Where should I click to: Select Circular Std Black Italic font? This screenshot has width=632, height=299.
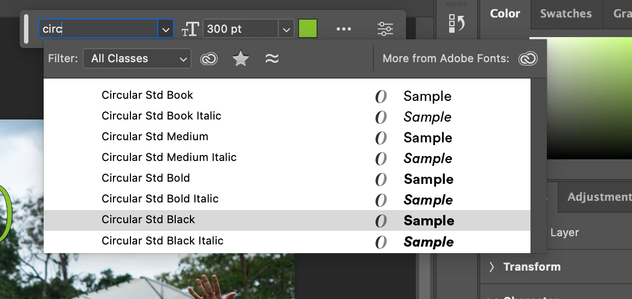pyautogui.click(x=287, y=241)
